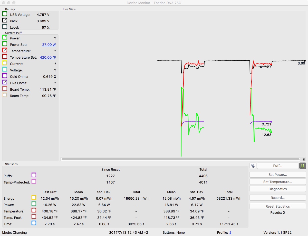Click the 420.00 °F Temperature Set link
The image size is (308, 236).
click(x=48, y=57)
